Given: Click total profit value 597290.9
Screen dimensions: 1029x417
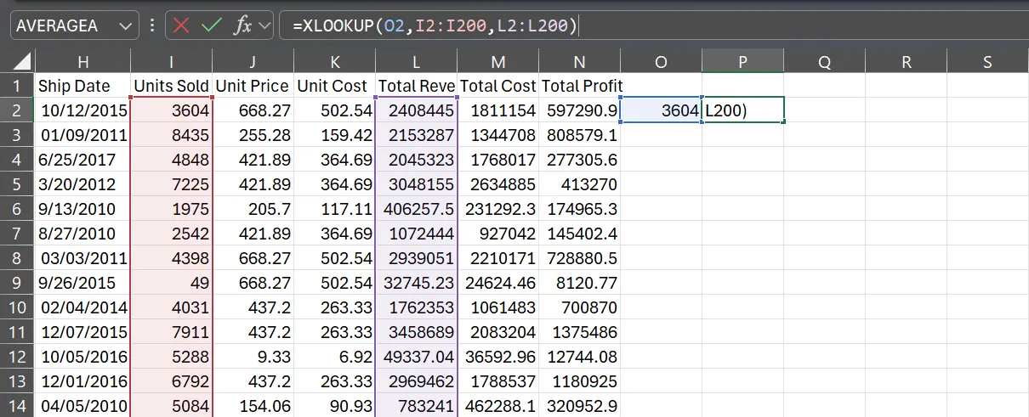Looking at the screenshot, I should click(579, 110).
